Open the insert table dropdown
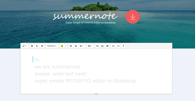Image resolution: width=195 pixels, height=101 pixels. pyautogui.click(x=90, y=46)
